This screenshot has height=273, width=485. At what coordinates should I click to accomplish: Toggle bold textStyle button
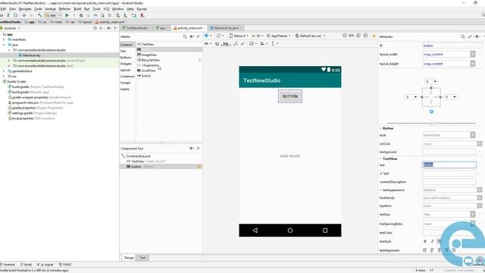click(425, 241)
